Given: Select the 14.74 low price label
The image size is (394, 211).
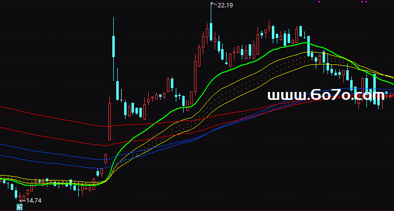Looking at the screenshot, I should tap(33, 201).
